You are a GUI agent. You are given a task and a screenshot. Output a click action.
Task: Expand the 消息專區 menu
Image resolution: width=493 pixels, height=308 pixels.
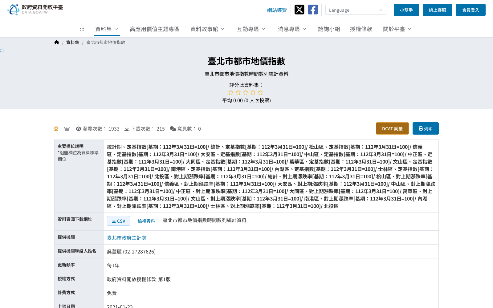(x=292, y=29)
